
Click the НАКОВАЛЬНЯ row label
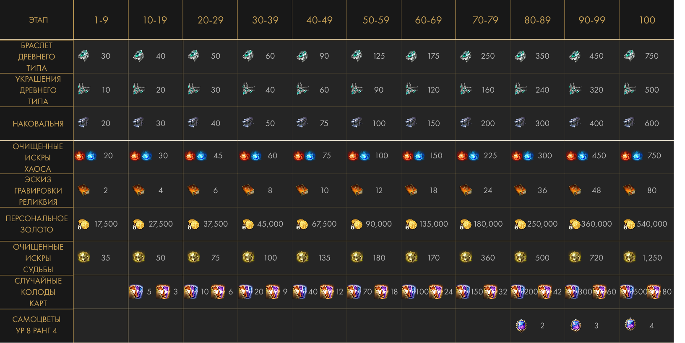pos(38,124)
